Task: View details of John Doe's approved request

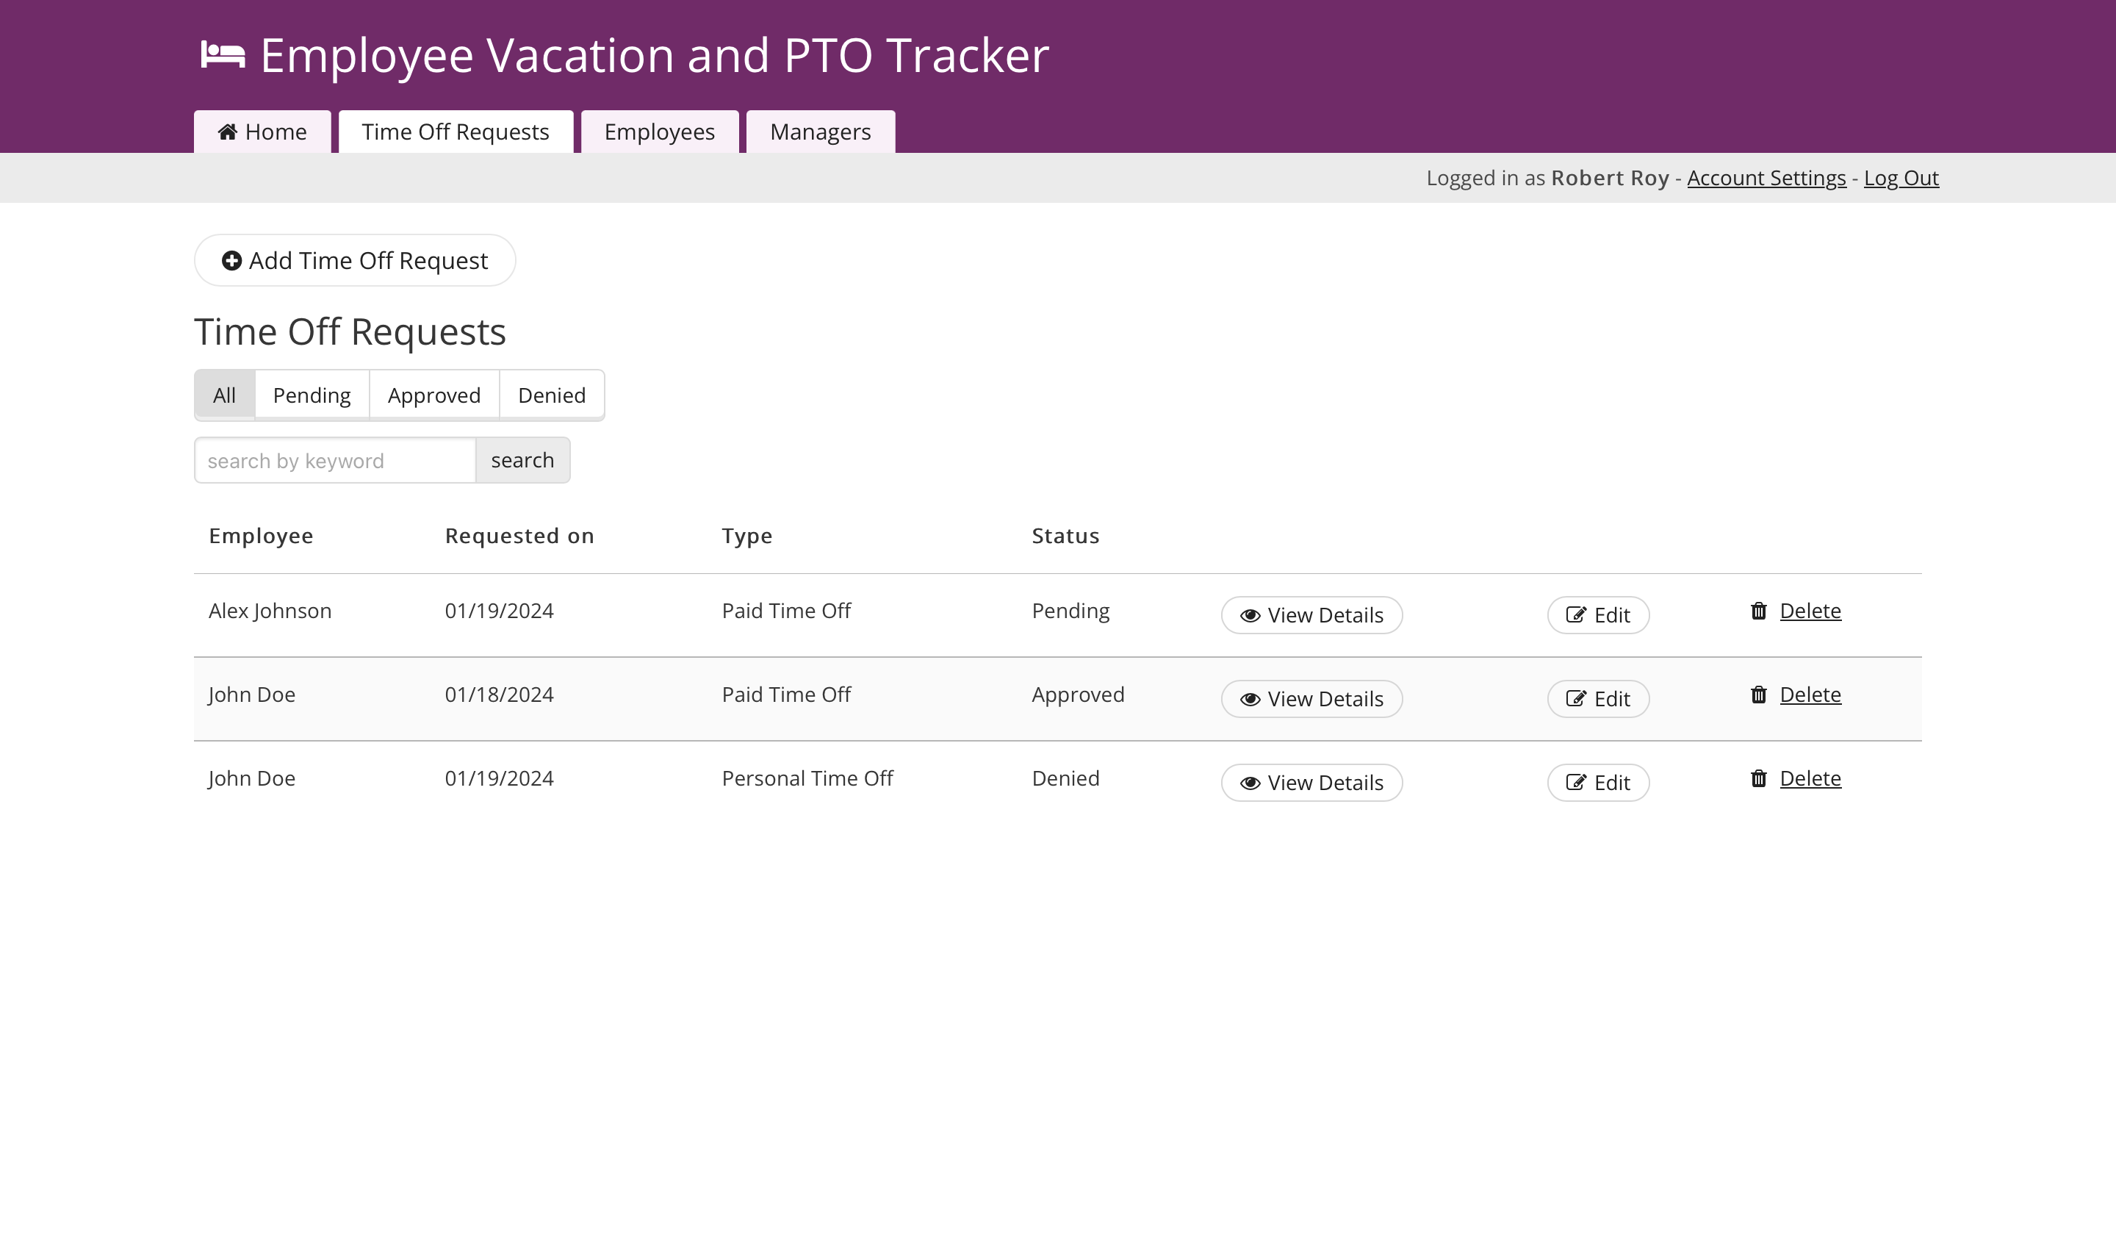Action: [1311, 699]
